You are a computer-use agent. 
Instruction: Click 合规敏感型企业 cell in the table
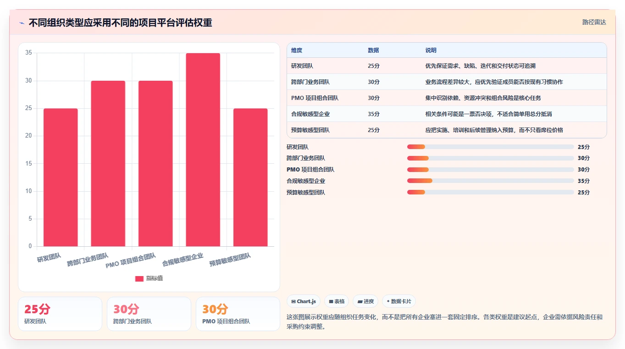310,114
